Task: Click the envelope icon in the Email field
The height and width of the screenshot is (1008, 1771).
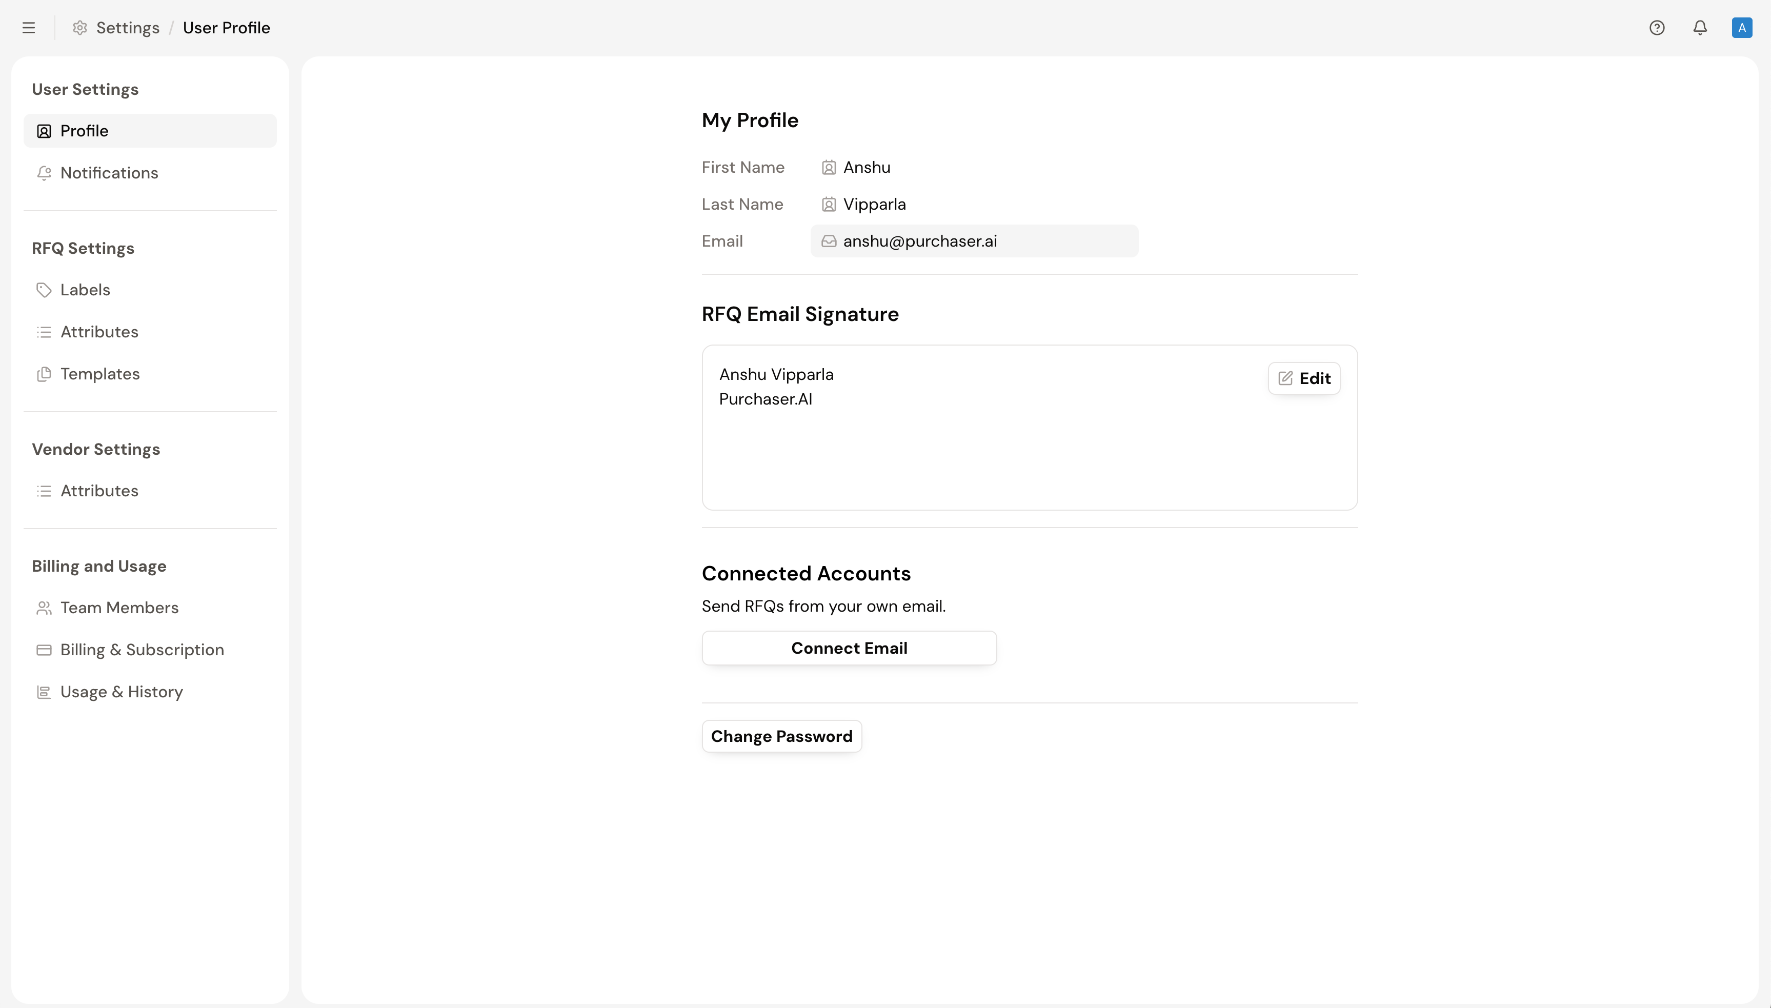Action: click(828, 241)
